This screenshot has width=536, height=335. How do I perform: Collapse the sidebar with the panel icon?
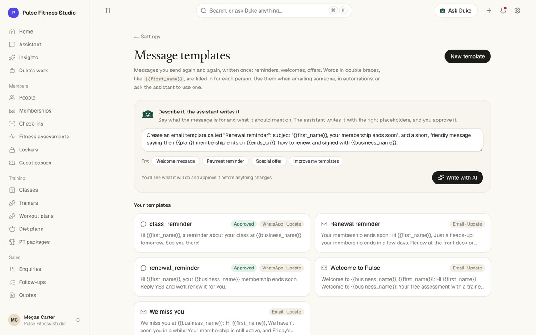click(x=107, y=11)
